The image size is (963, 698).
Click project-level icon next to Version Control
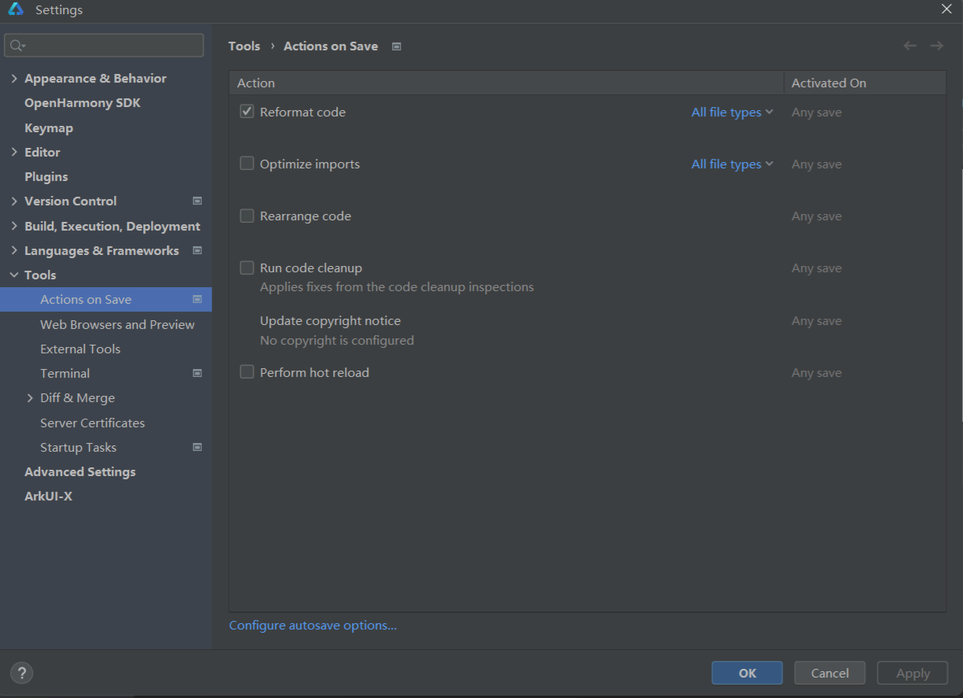pyautogui.click(x=197, y=201)
